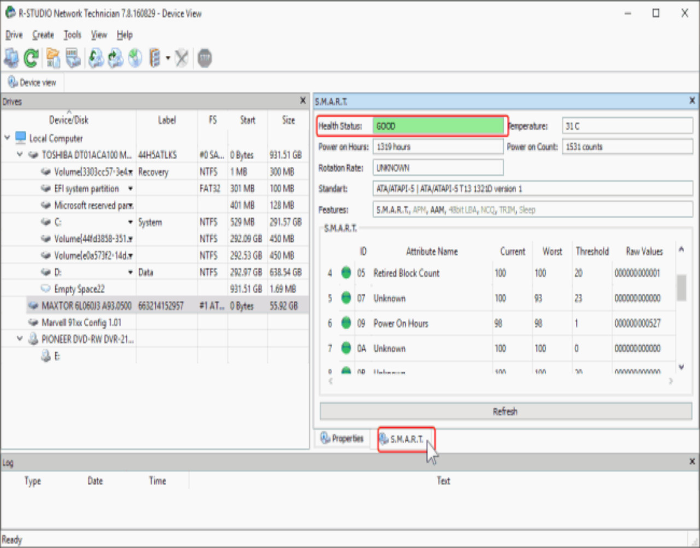700x548 pixels.
Task: Click the TOSHIBA DT01ACA100 hard drive icon
Action: (x=33, y=155)
